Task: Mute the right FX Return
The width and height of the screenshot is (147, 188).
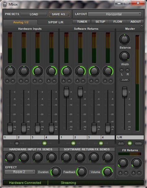Action: point(139,172)
